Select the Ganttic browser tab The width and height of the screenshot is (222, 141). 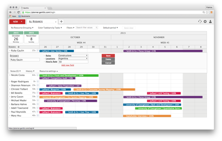pyautogui.click(x=33, y=8)
